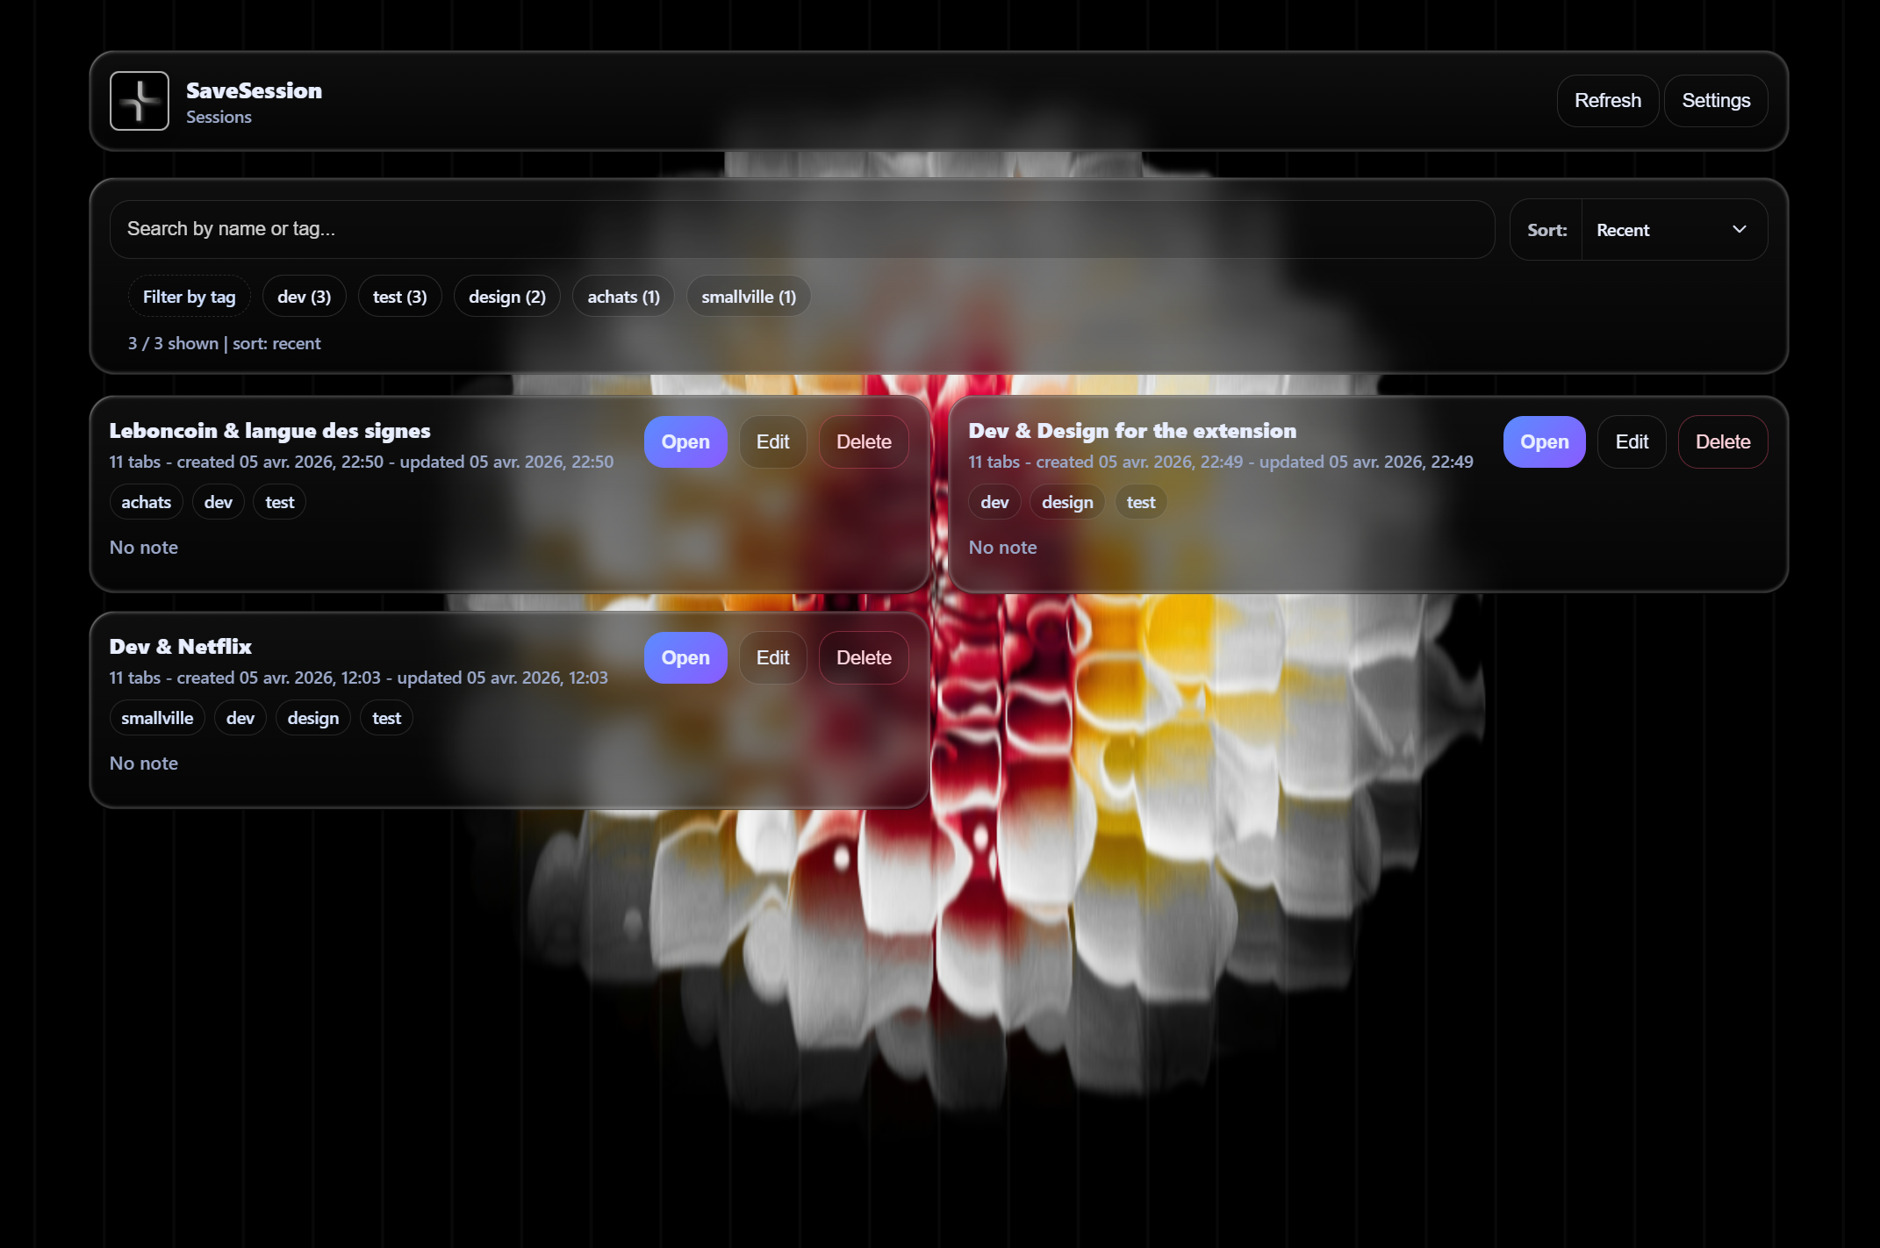Click dev tag in Leboncoin card
The height and width of the screenshot is (1248, 1880).
(218, 502)
